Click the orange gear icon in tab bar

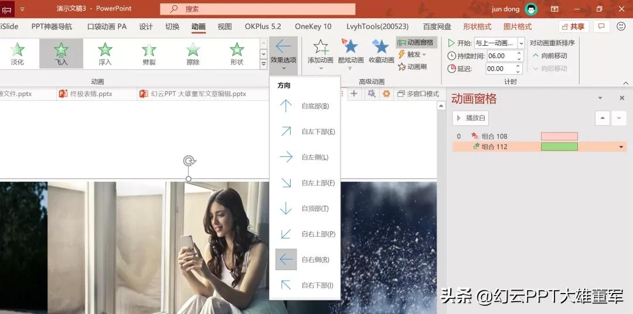coord(386,94)
